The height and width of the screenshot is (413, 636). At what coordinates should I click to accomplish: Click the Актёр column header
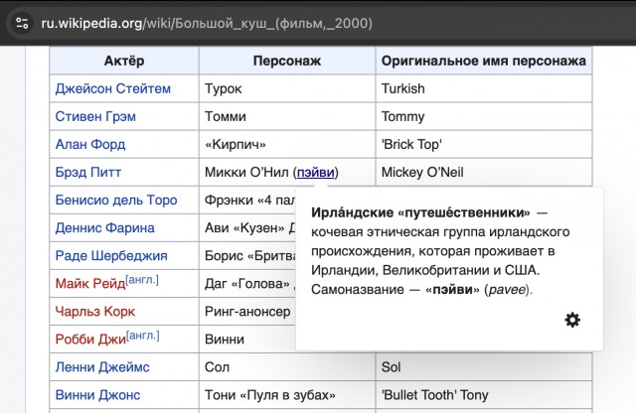[124, 61]
